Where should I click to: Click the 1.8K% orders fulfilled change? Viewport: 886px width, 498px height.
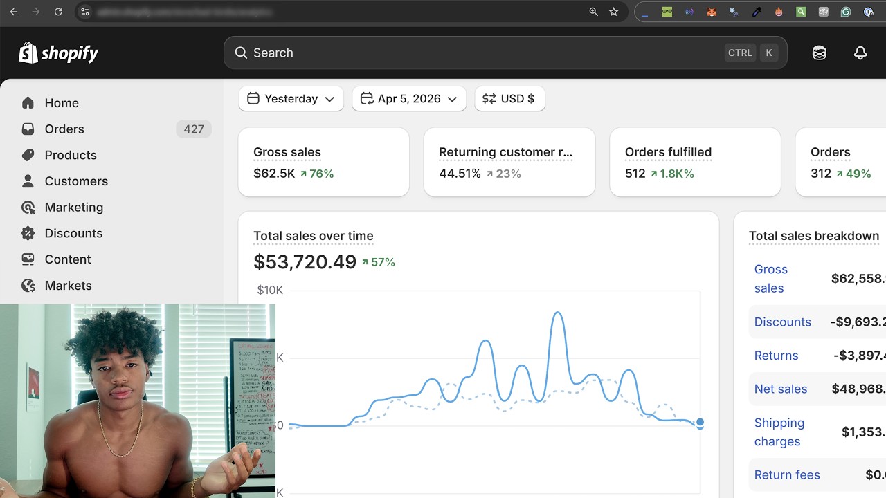tap(672, 174)
